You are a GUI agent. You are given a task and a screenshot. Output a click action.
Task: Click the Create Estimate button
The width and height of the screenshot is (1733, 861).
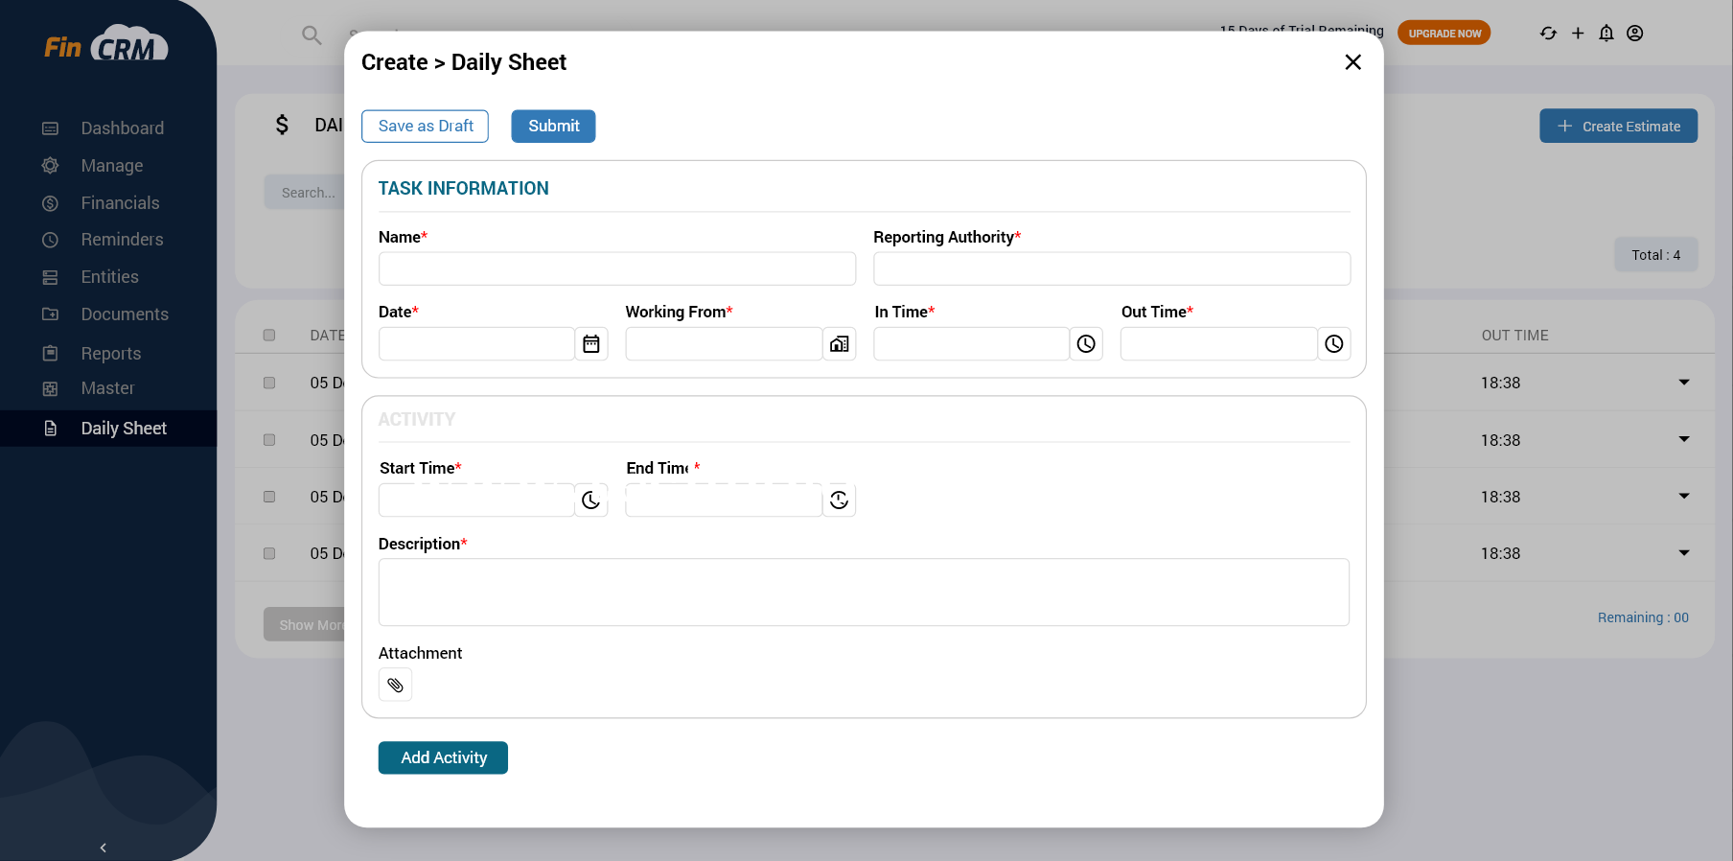(1618, 127)
